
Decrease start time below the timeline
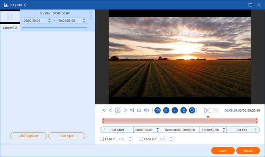(x=158, y=131)
